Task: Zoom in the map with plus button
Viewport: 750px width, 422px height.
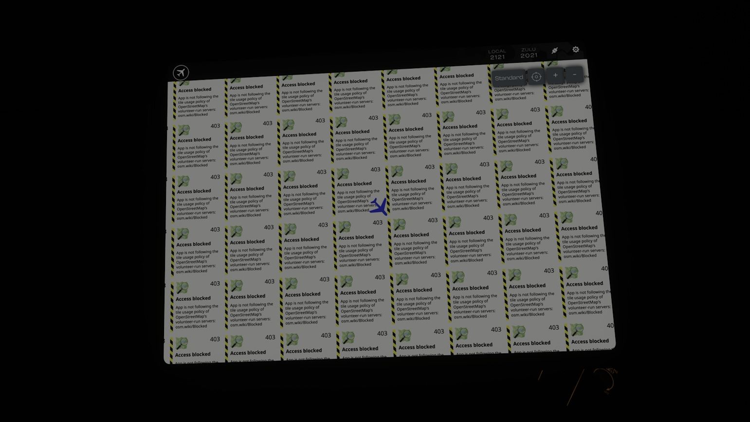Action: [555, 75]
